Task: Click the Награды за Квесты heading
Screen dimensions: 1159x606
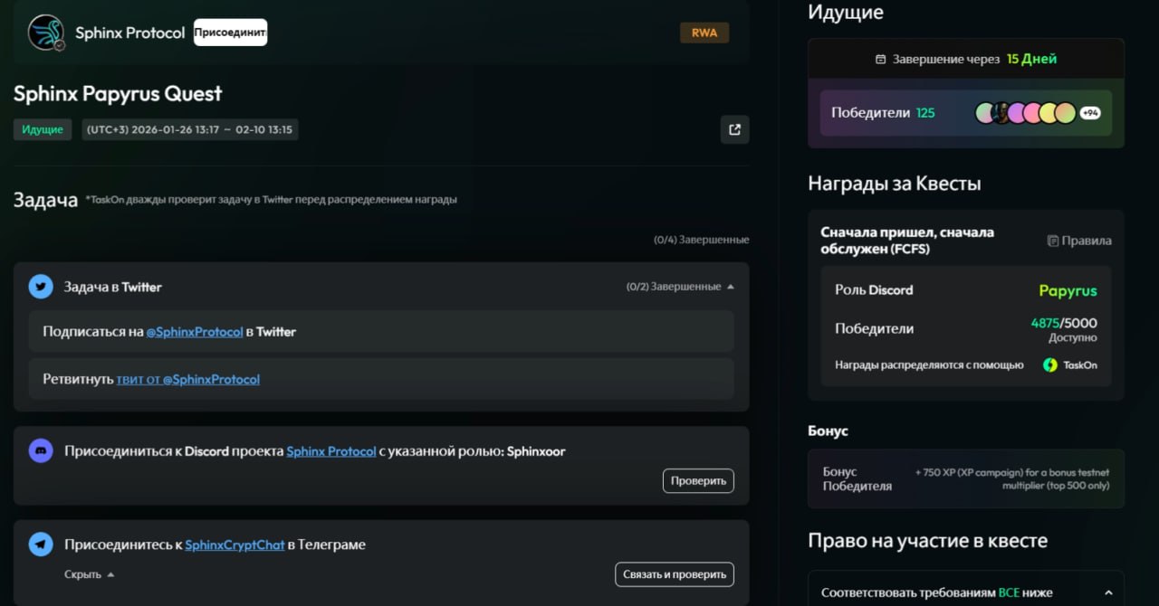Action: [895, 184]
